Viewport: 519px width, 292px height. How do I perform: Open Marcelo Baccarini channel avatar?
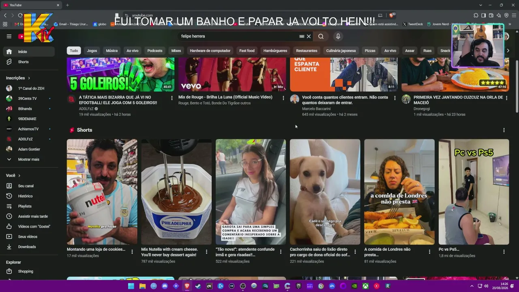(x=295, y=99)
